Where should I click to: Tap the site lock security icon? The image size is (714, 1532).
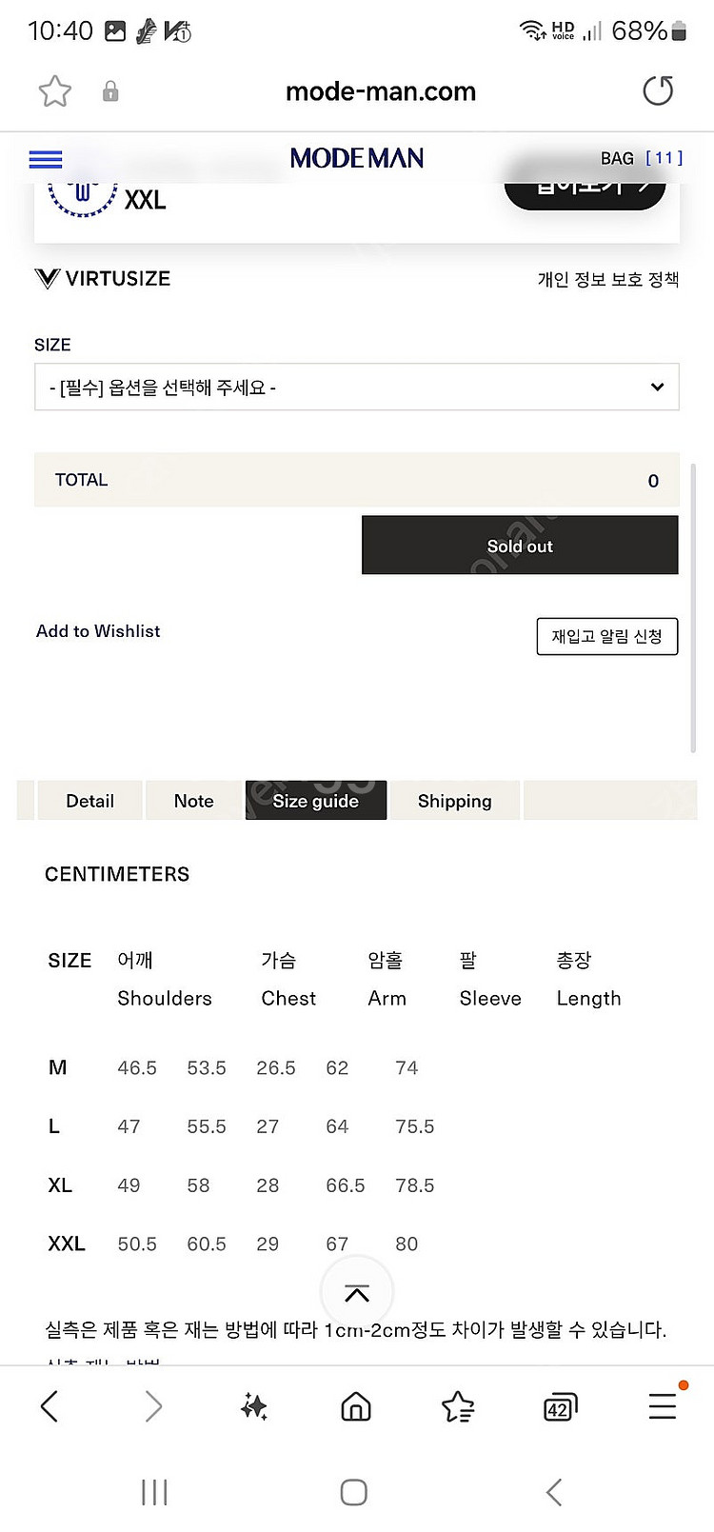coord(110,91)
